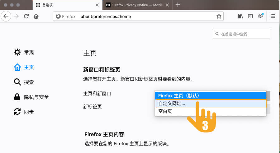Select the 主页 sidebar category

pos(24,67)
